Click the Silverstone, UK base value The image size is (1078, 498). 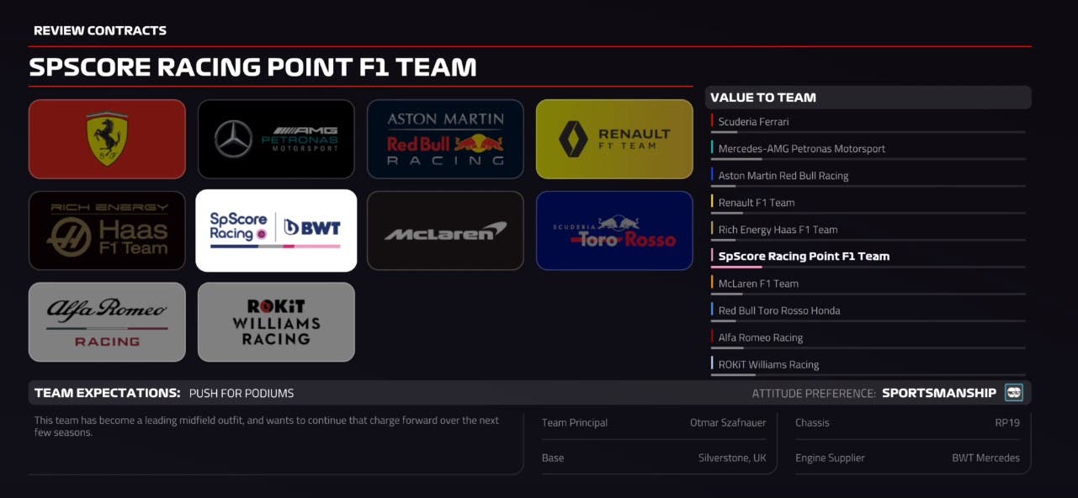click(732, 458)
